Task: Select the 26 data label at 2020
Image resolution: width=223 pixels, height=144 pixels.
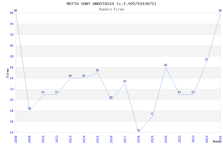Action: (x=165, y=65)
